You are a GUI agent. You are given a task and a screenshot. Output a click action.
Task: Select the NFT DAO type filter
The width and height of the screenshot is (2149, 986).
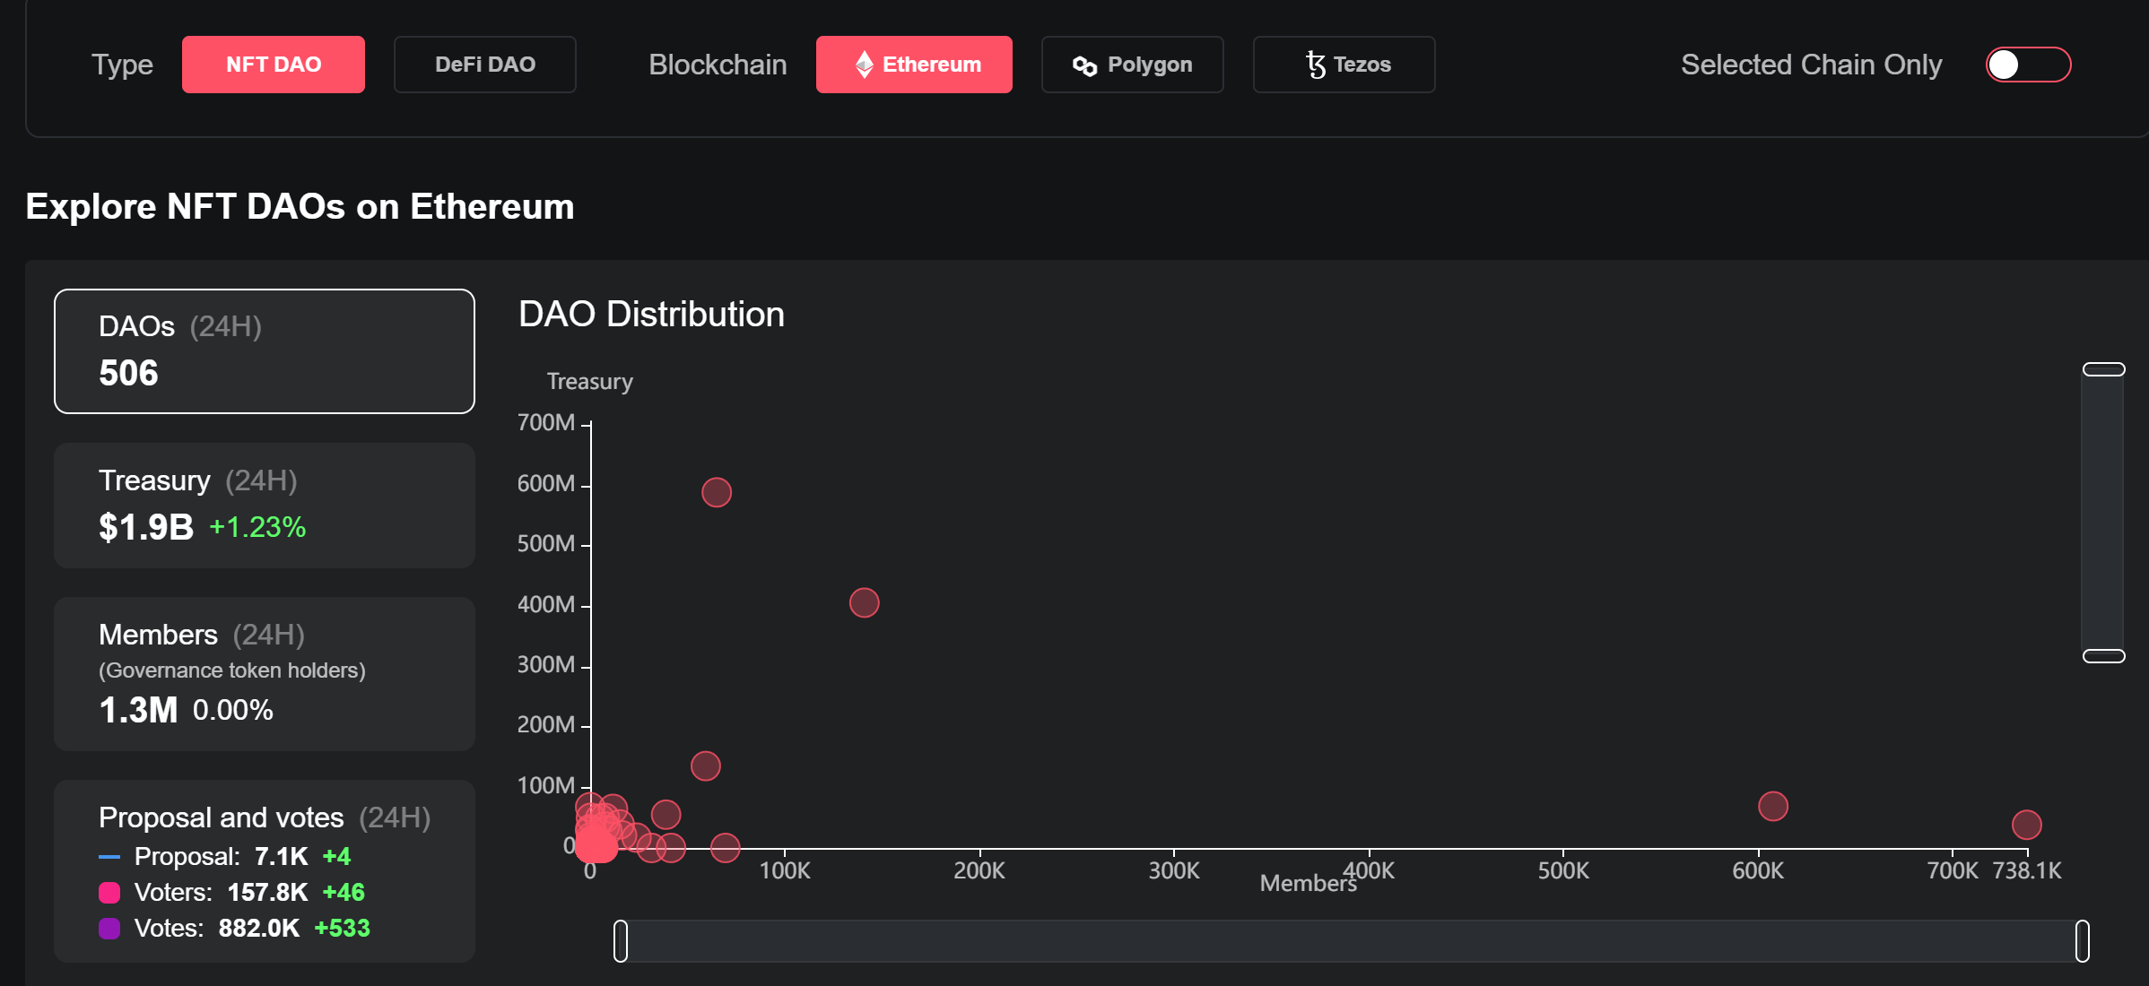tap(274, 65)
